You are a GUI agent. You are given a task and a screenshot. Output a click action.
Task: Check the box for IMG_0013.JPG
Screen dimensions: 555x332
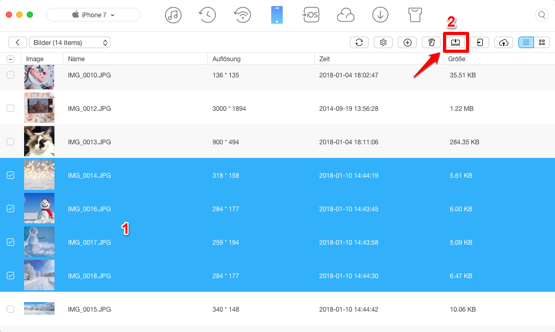pos(10,142)
